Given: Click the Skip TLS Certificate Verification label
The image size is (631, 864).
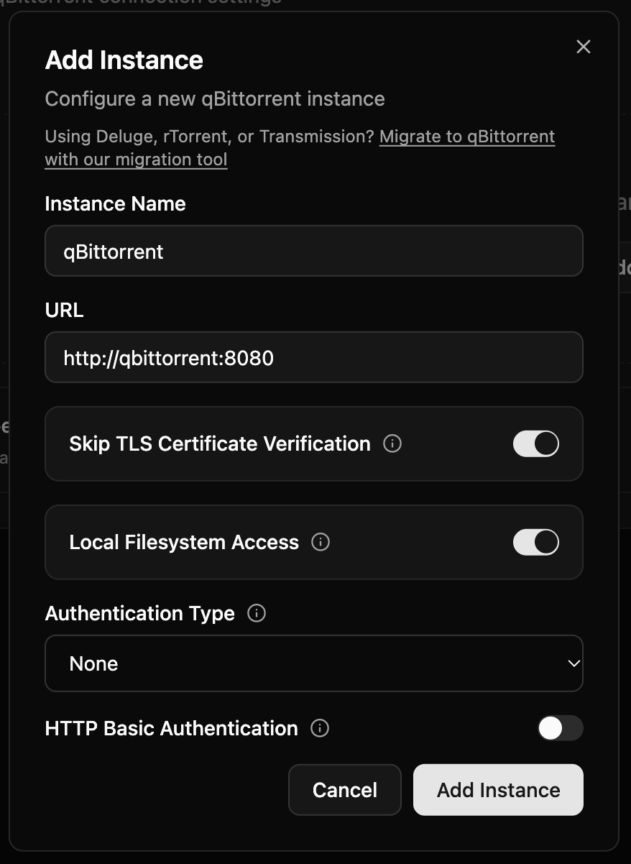Looking at the screenshot, I should (220, 444).
